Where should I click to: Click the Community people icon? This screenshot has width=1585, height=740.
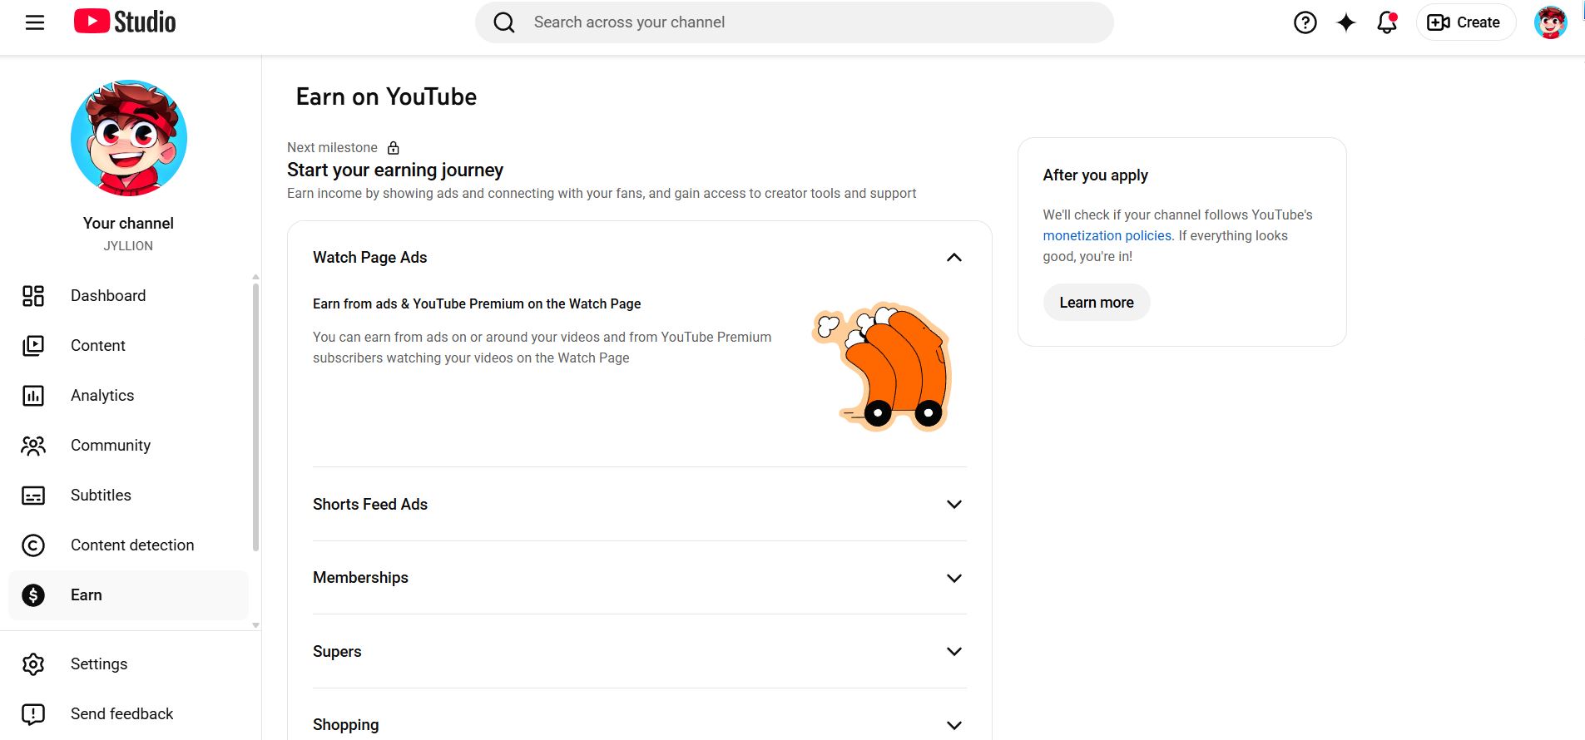pos(33,446)
